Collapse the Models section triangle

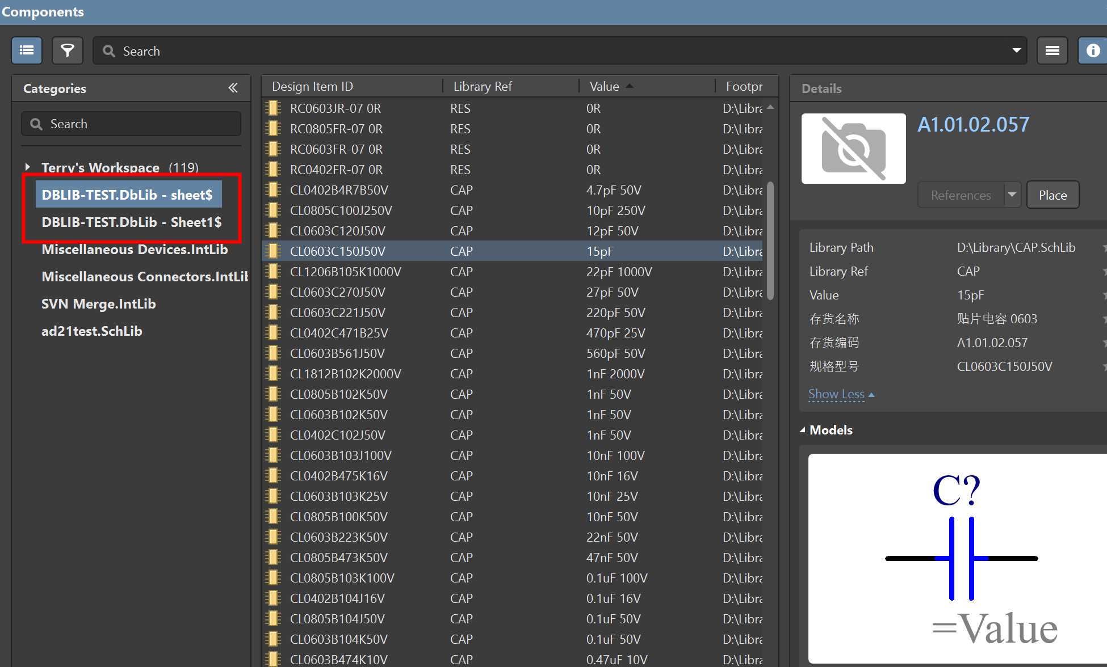[803, 430]
